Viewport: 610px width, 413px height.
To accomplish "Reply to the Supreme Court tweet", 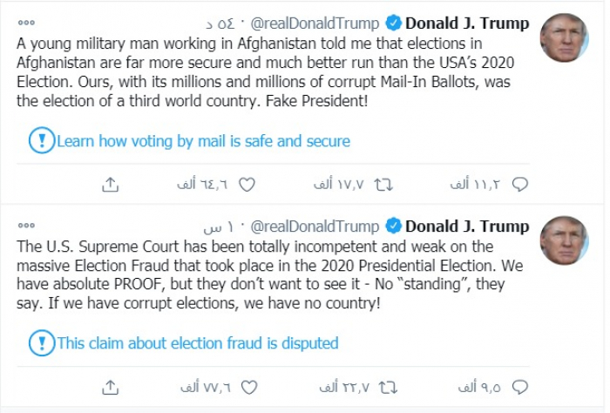I will click(x=520, y=385).
